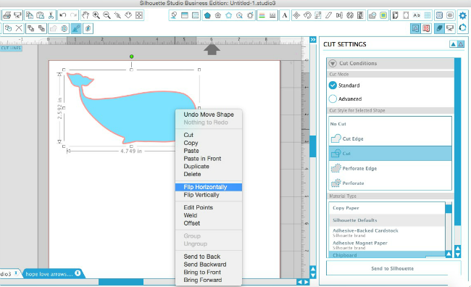Click the highlighted Cut Settings blade icon
Viewport: 471px width, 287px height.
439,28
